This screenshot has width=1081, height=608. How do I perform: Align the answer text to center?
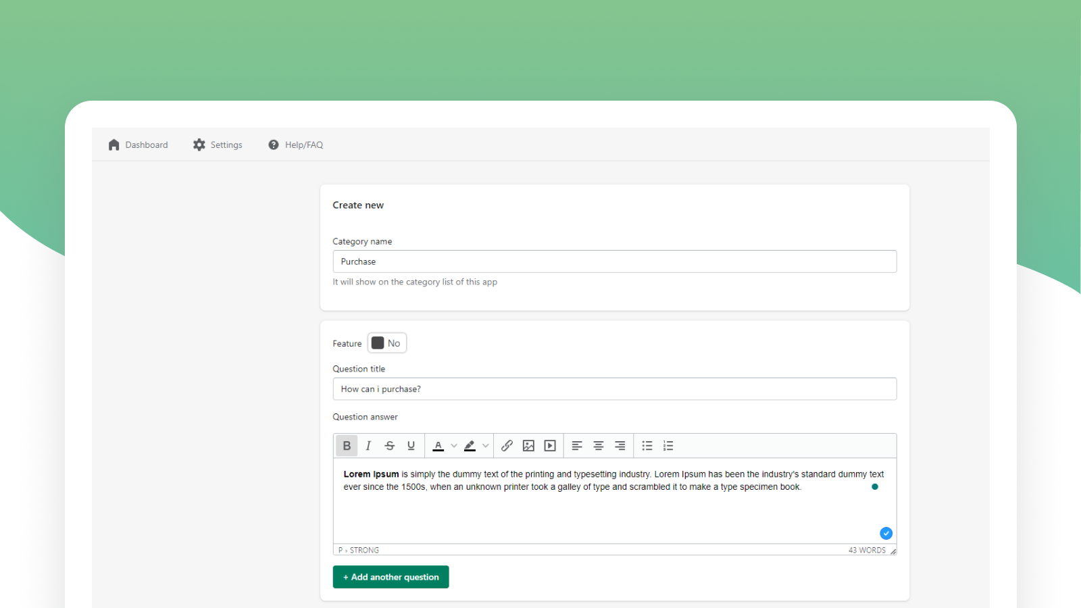tap(598, 445)
